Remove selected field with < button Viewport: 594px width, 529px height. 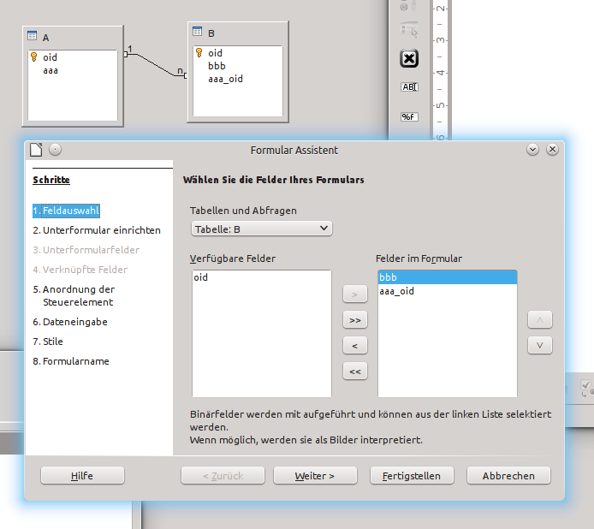pyautogui.click(x=355, y=346)
